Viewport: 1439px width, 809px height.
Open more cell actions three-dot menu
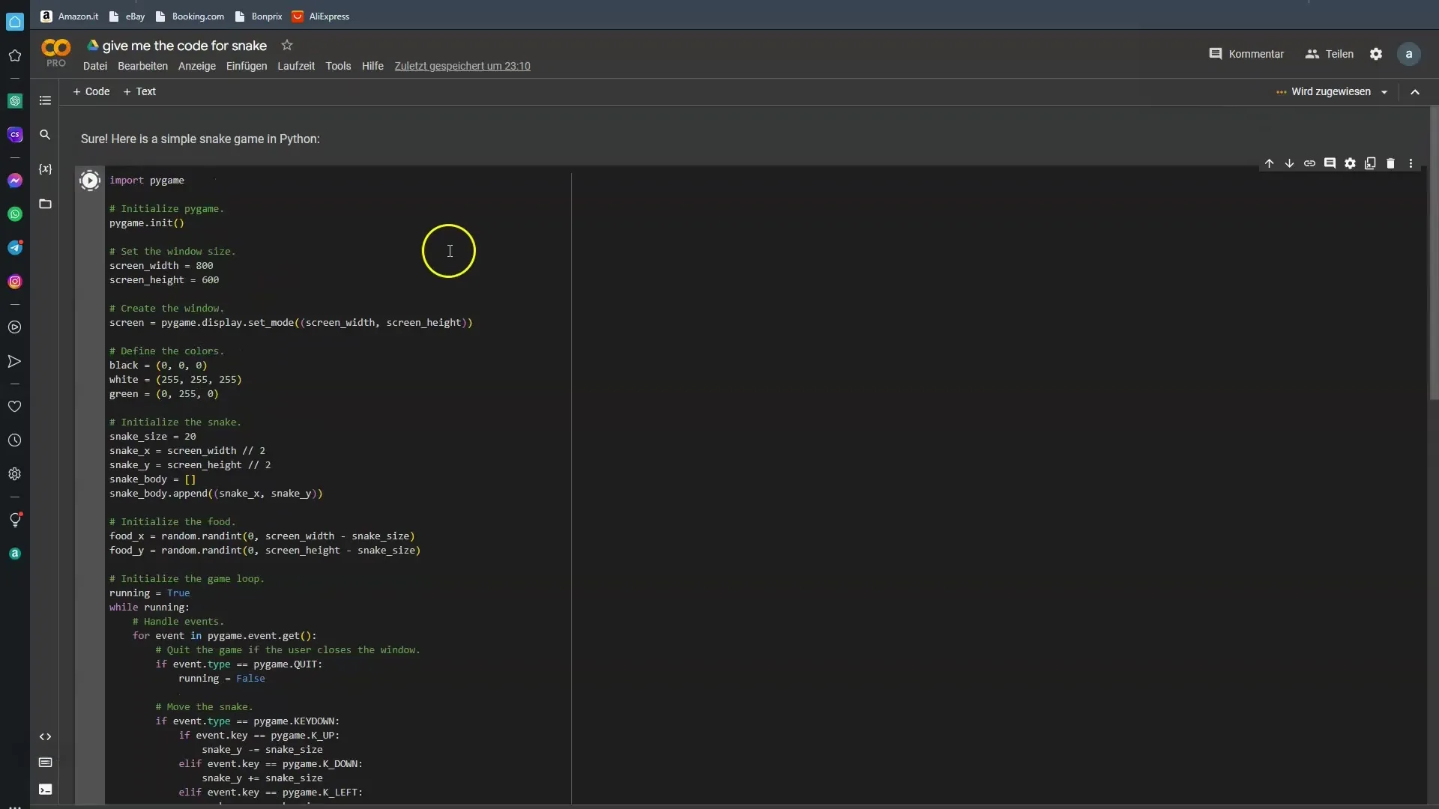1411,163
